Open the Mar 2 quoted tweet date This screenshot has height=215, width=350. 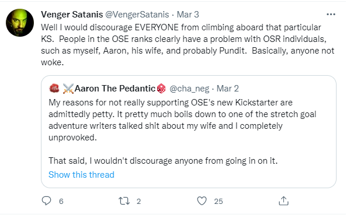point(228,89)
